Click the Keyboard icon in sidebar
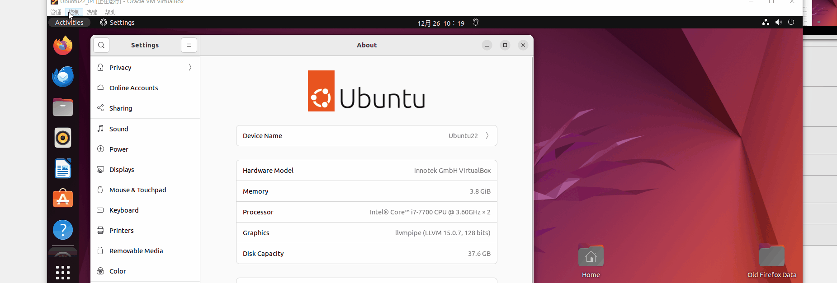This screenshot has height=283, width=837. [x=100, y=210]
